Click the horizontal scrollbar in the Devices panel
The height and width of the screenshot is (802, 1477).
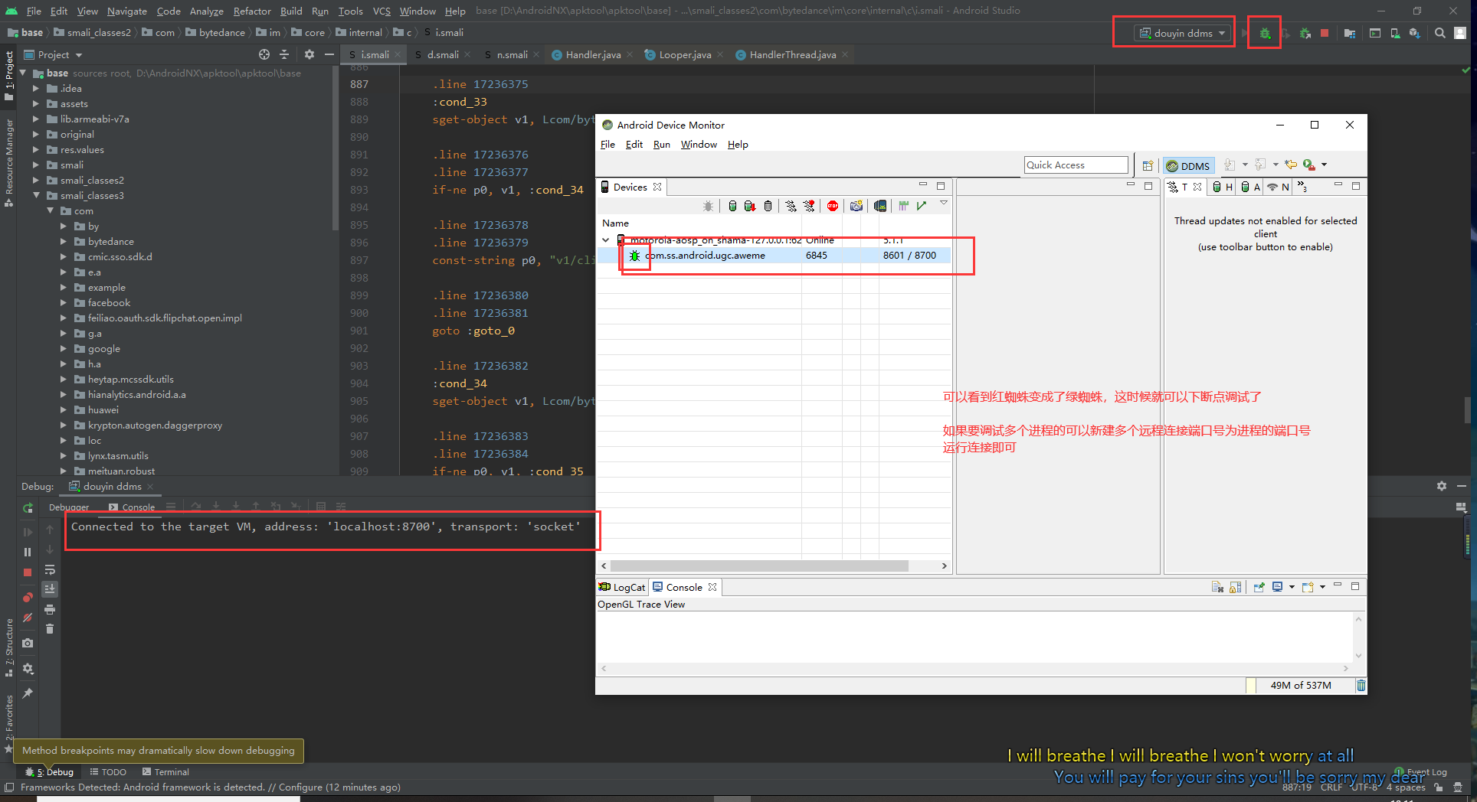coord(758,566)
